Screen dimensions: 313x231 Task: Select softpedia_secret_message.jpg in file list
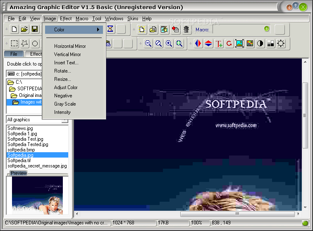(x=37, y=166)
